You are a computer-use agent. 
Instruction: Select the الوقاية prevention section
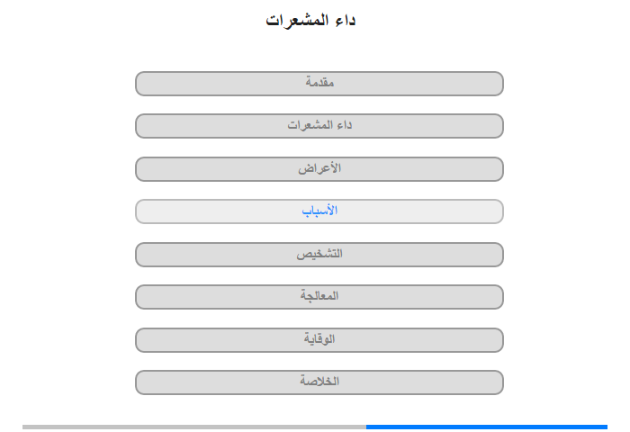(319, 340)
